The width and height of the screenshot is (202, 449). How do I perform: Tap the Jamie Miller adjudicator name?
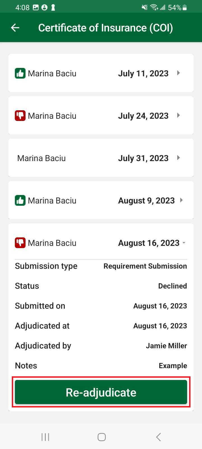[166, 346]
